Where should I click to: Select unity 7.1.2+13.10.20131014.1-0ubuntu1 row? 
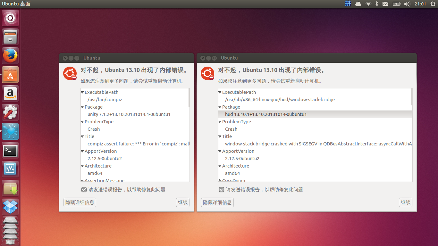[x=135, y=114]
